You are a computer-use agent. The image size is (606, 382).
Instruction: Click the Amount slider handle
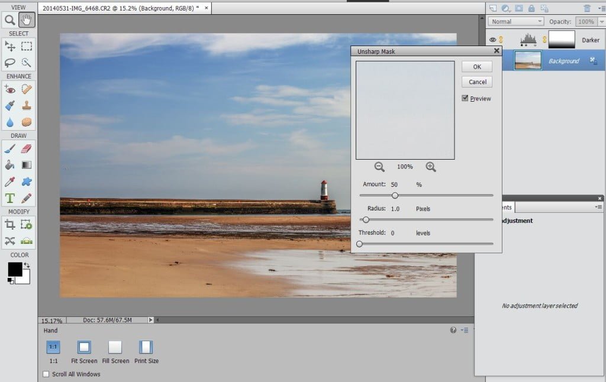395,196
